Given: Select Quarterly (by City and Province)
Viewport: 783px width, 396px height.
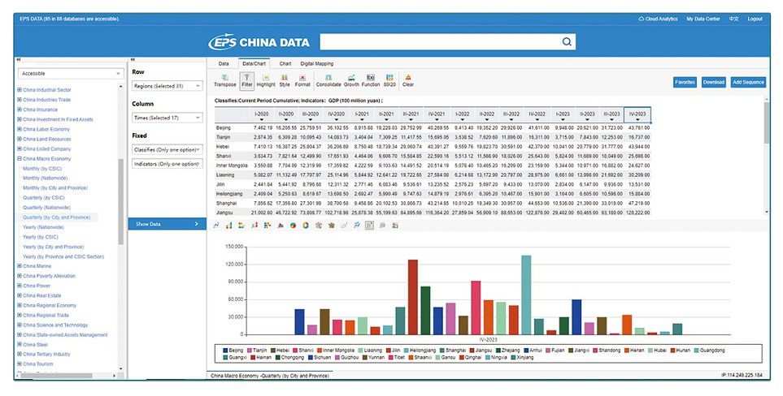Looking at the screenshot, I should coord(56,217).
